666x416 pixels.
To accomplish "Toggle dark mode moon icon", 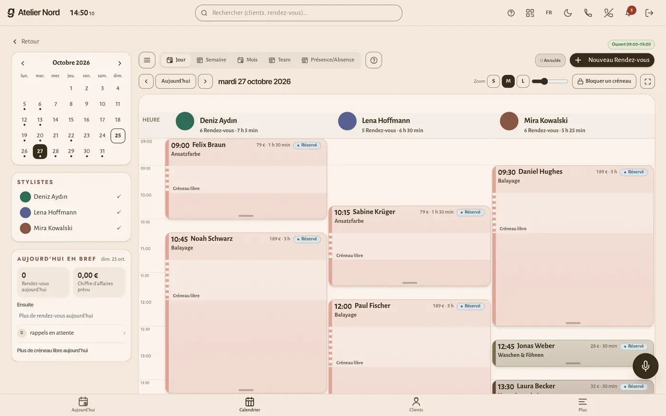I will (x=568, y=13).
